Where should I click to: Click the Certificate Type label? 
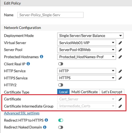click(17, 92)
